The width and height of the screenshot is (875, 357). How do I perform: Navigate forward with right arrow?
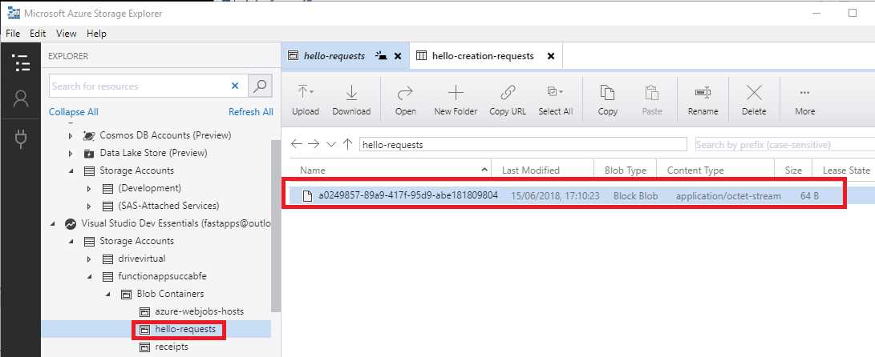[x=314, y=144]
